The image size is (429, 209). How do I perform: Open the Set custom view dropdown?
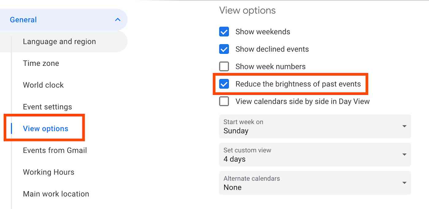pyautogui.click(x=315, y=155)
